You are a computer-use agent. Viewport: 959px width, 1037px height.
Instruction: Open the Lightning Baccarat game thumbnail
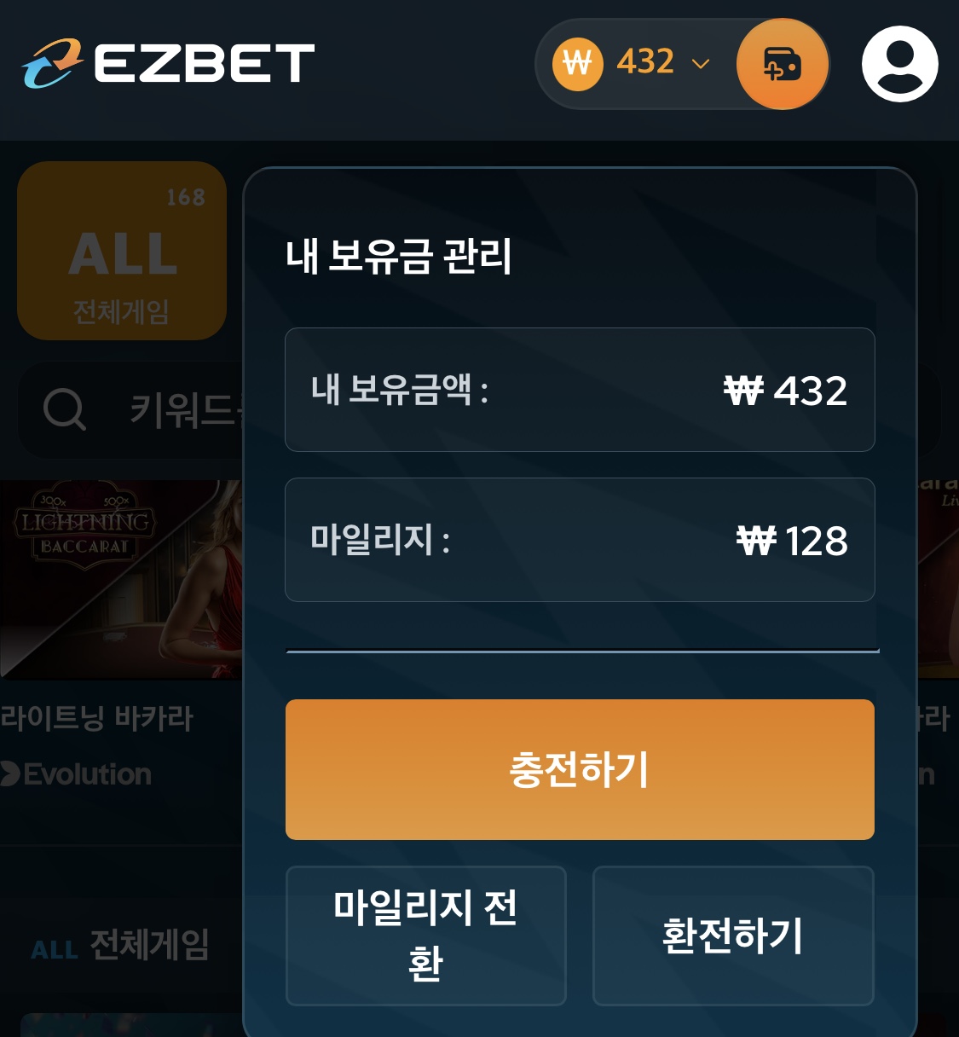click(x=121, y=580)
